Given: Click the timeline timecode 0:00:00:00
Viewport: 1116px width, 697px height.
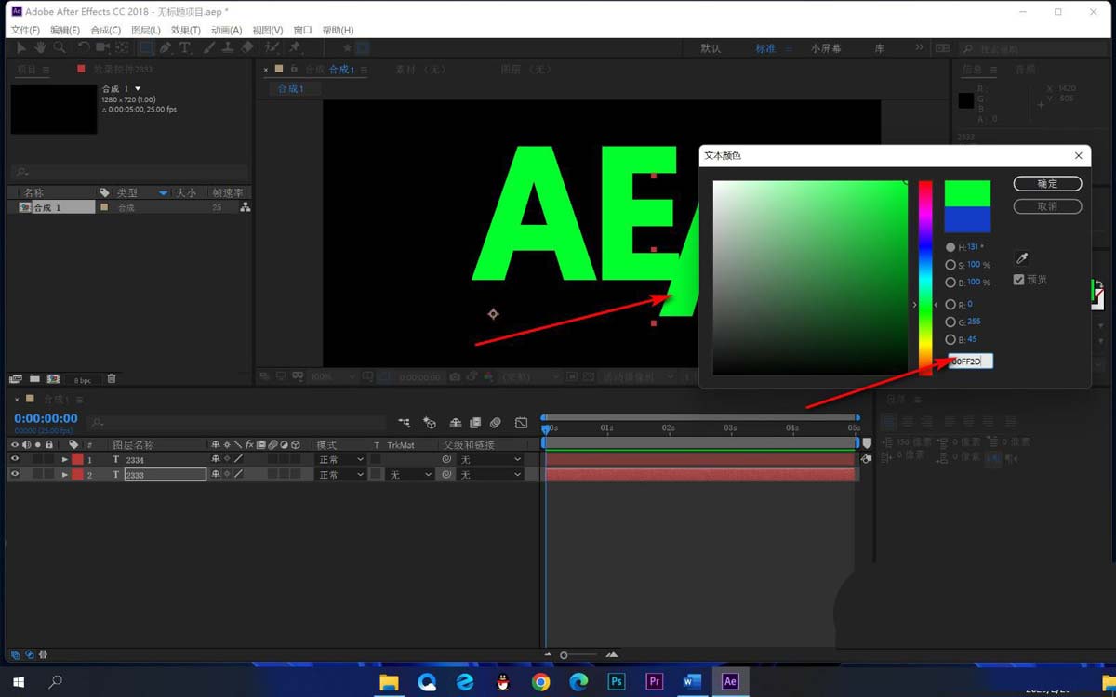Looking at the screenshot, I should [x=46, y=419].
